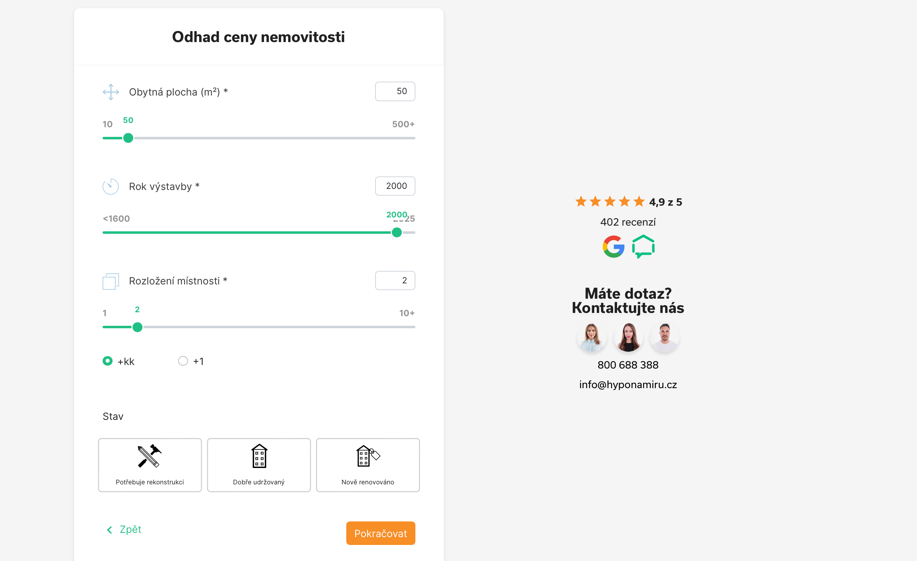Click the Rok výstavby slider handle
The height and width of the screenshot is (561, 917).
[397, 233]
